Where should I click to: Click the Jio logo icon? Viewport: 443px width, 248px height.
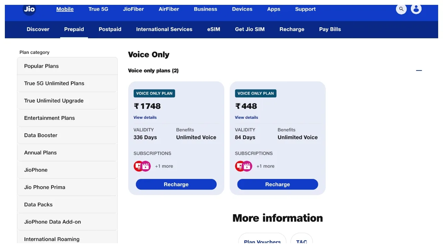pos(29,9)
